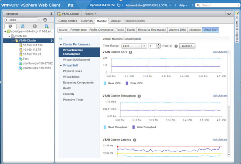The width and height of the screenshot is (241, 164).
Task: Switch to Resource Reservation sub-tab
Action: click(152, 30)
